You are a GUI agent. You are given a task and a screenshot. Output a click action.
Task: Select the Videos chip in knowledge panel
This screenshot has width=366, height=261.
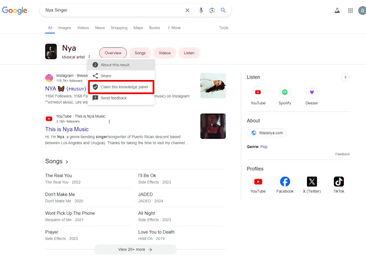click(x=165, y=53)
